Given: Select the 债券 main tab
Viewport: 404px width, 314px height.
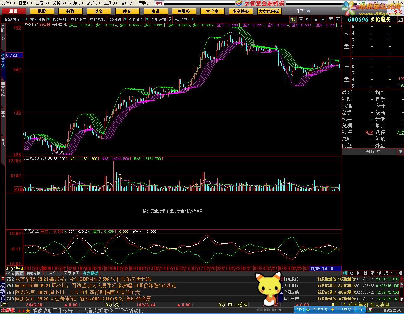Looking at the screenshot, I should [x=127, y=11].
